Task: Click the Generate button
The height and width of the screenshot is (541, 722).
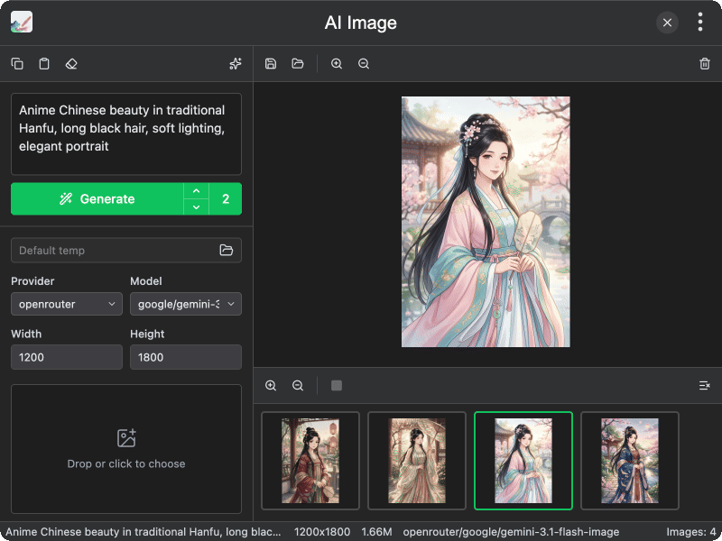Action: click(x=97, y=198)
